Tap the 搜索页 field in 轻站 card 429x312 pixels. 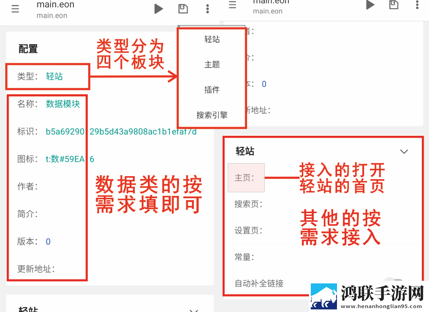(249, 204)
